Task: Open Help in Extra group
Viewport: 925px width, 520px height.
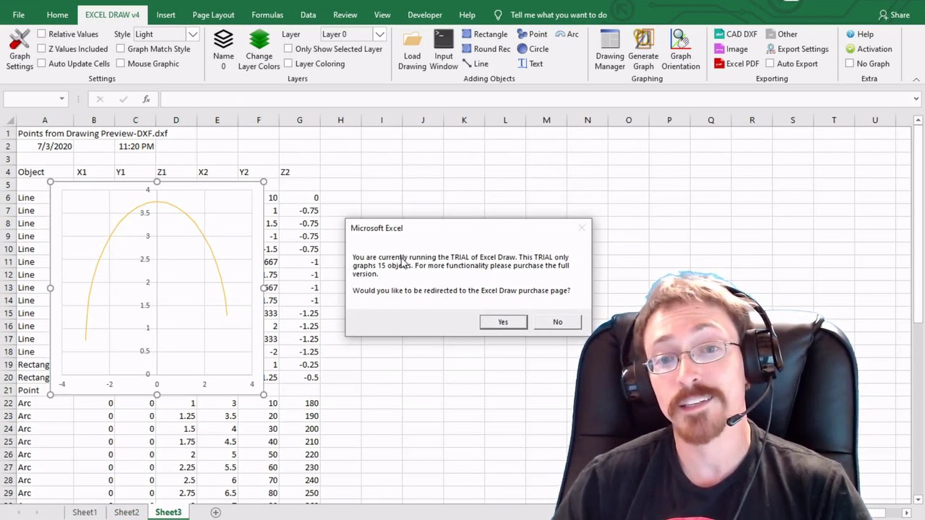Action: pos(859,34)
